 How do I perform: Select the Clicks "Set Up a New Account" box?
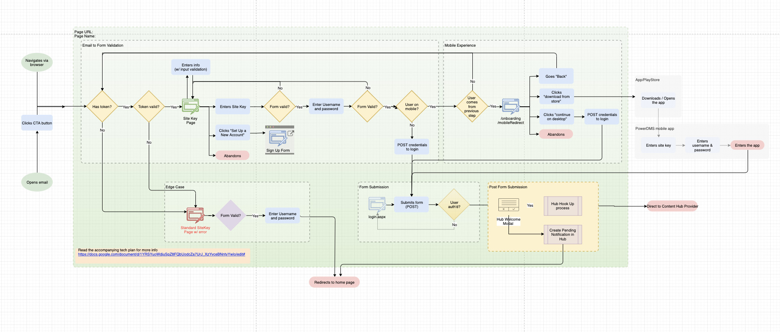[x=233, y=133]
